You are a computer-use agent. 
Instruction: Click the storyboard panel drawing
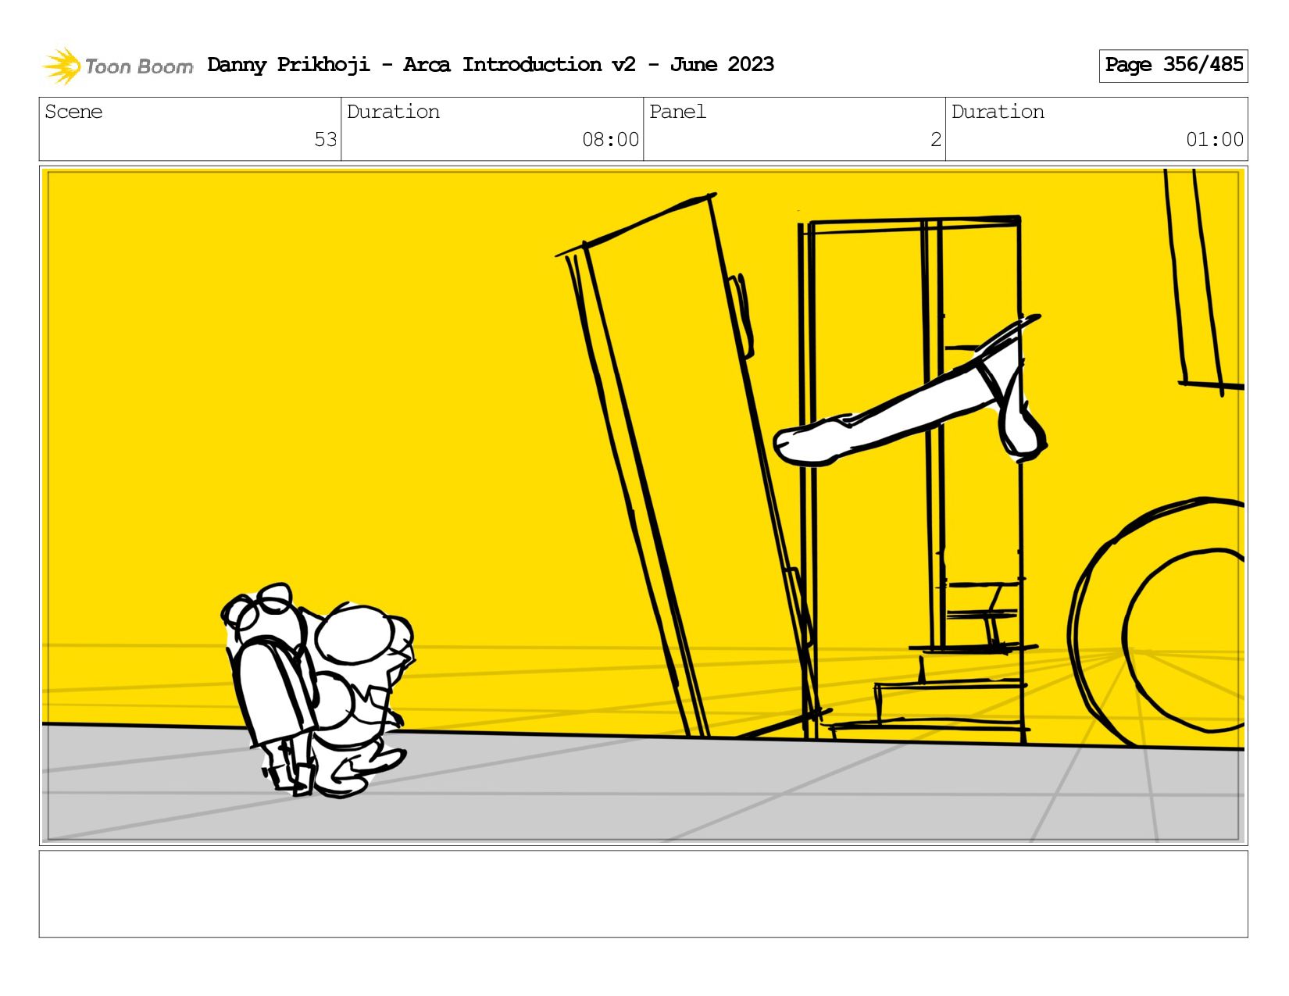(644, 505)
